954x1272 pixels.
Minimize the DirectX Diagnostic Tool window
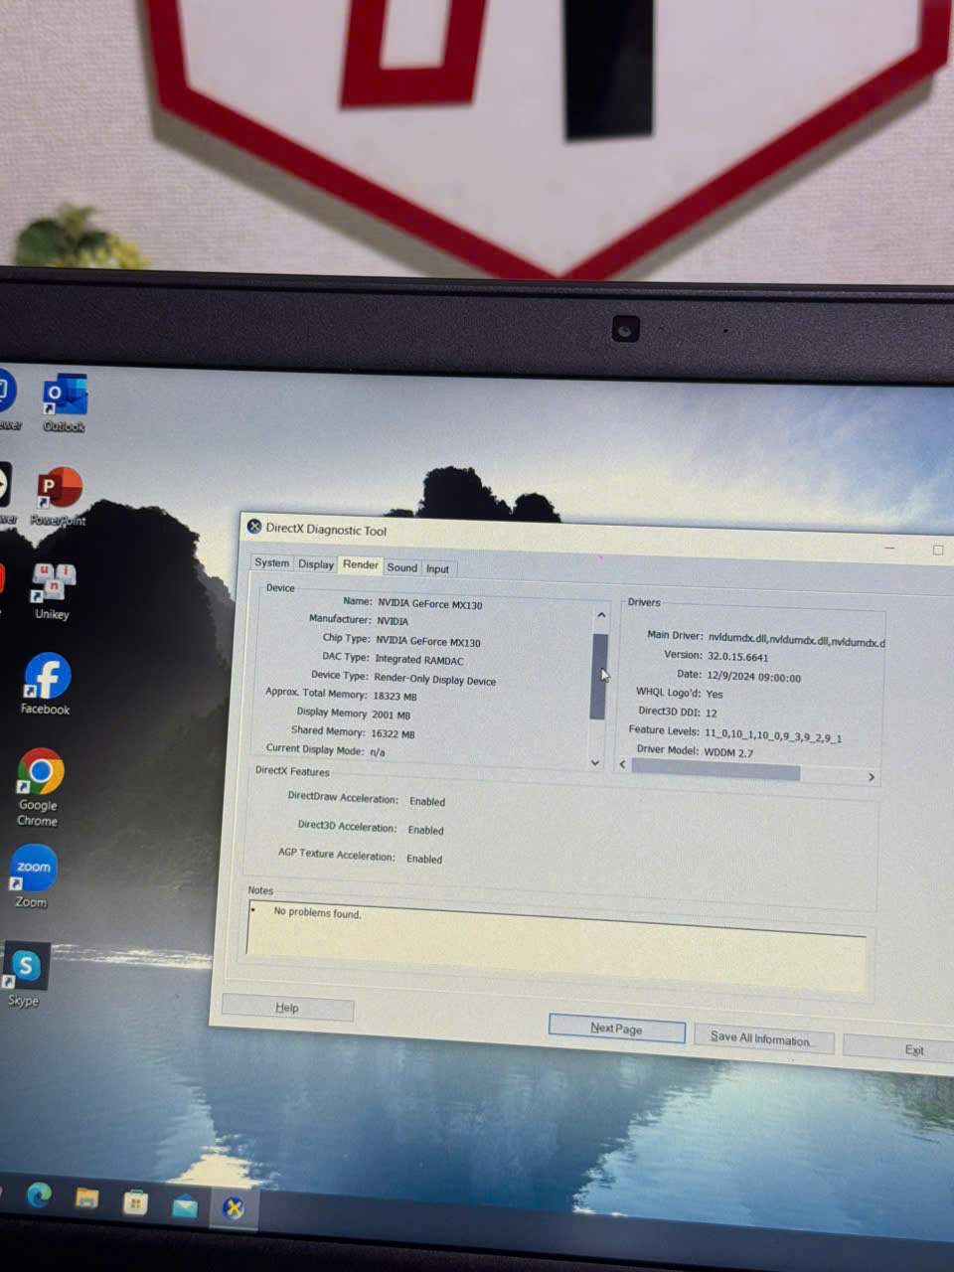[890, 548]
